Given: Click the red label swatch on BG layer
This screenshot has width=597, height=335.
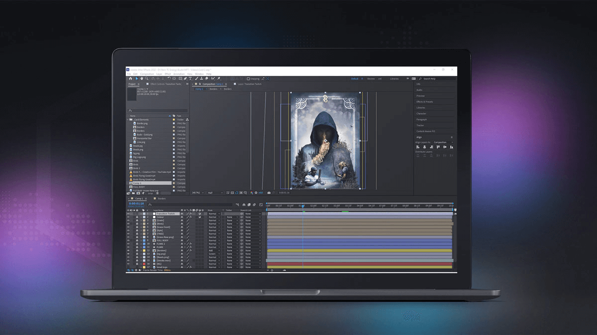Looking at the screenshot, I should pos(144,264).
